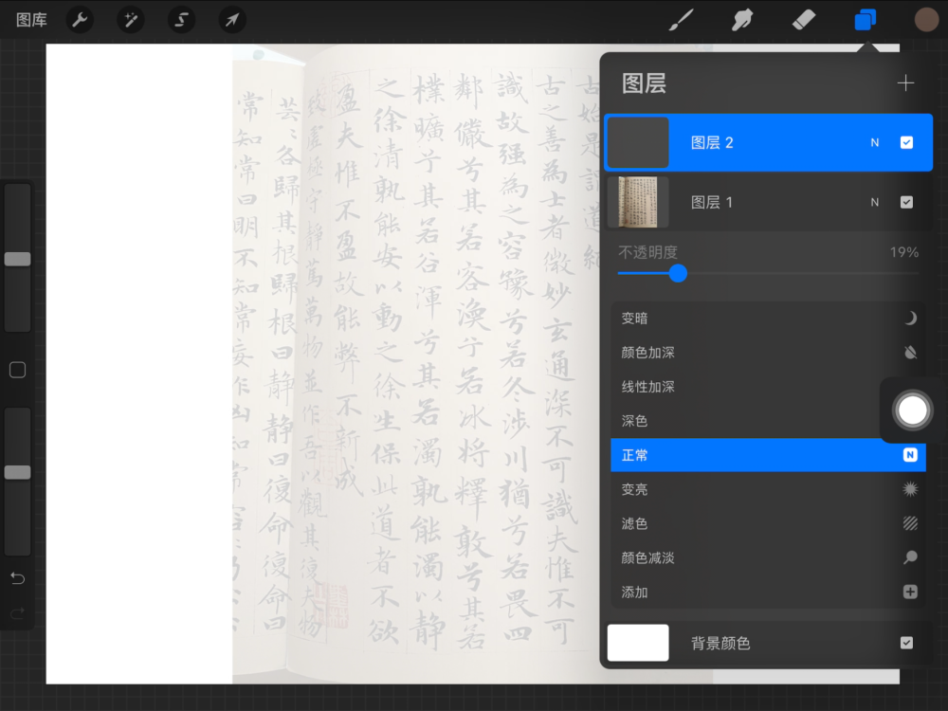Select 图层 1 thumbnail

638,202
